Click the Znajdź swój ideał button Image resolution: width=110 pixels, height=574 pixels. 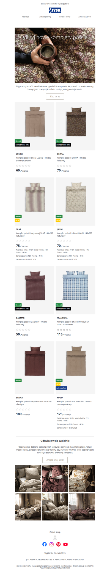pyautogui.click(x=55, y=459)
